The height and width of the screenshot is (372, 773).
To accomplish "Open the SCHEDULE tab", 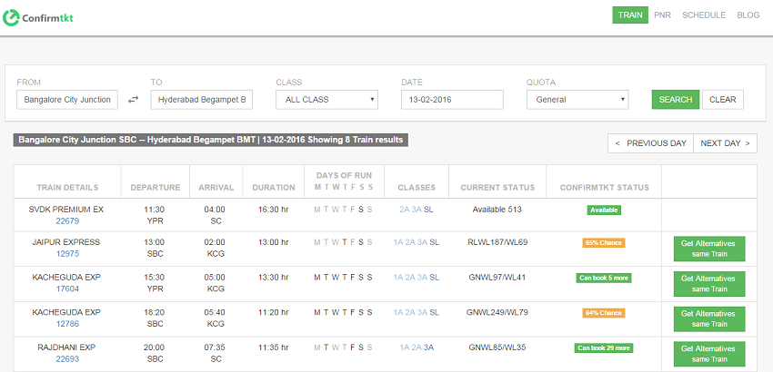I will coord(703,15).
